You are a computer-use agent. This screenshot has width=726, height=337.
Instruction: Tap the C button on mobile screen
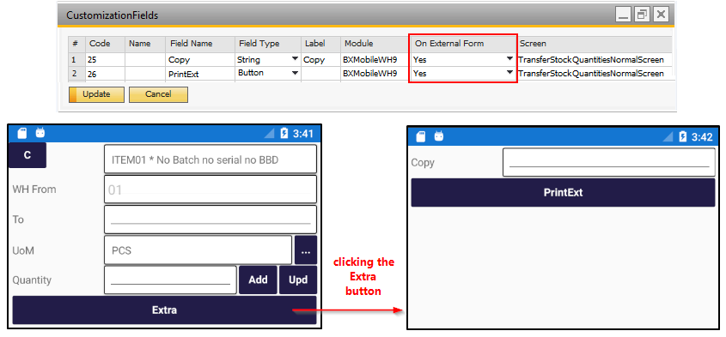tap(27, 155)
